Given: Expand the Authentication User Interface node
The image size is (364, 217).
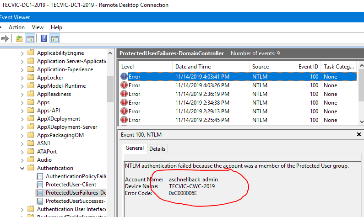Looking at the screenshot, I should tap(22, 210).
